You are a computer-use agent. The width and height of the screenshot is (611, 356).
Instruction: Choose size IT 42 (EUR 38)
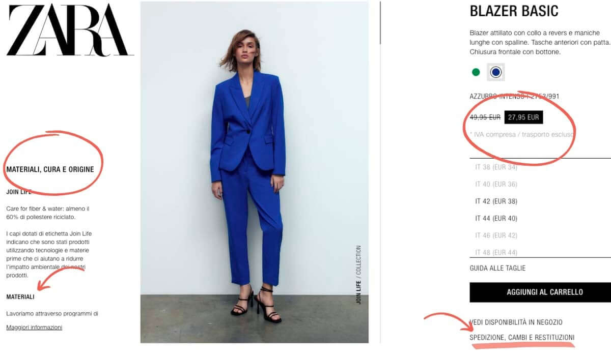tap(496, 201)
